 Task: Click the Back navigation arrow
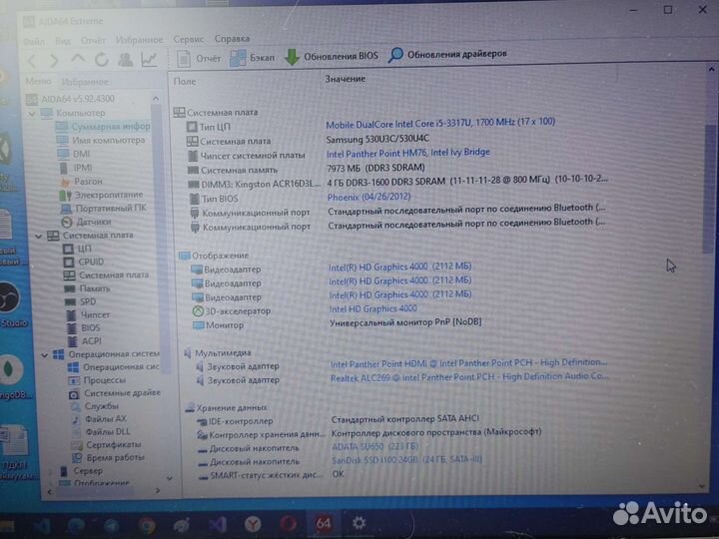pos(32,61)
